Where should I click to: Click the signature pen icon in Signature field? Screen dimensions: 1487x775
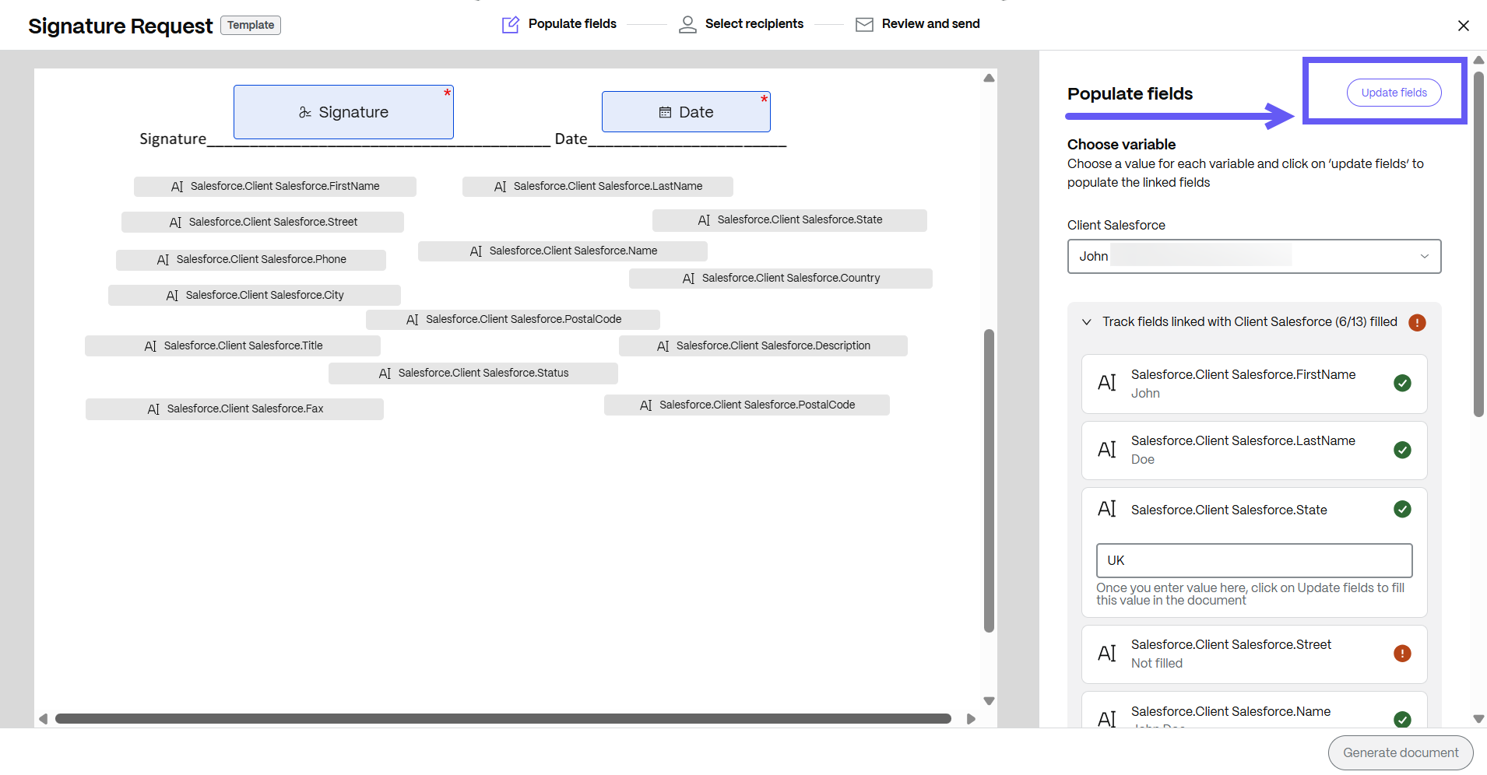[x=305, y=113]
